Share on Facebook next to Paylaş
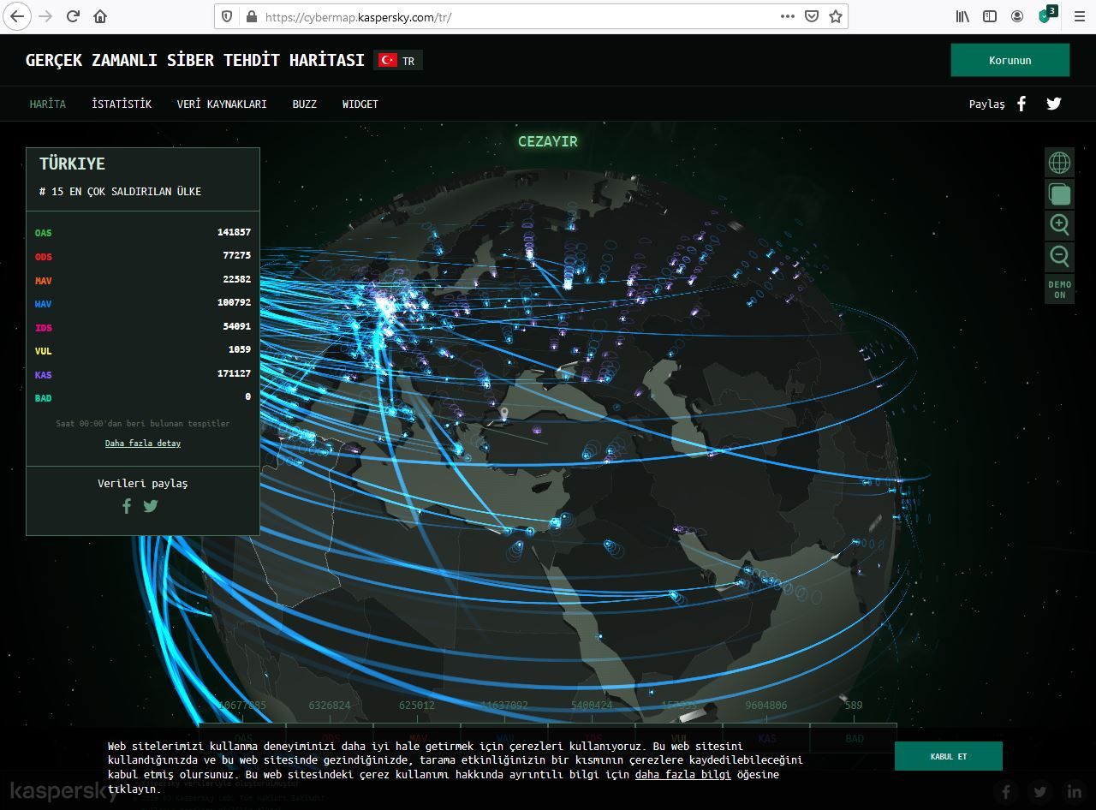 [x=1022, y=104]
